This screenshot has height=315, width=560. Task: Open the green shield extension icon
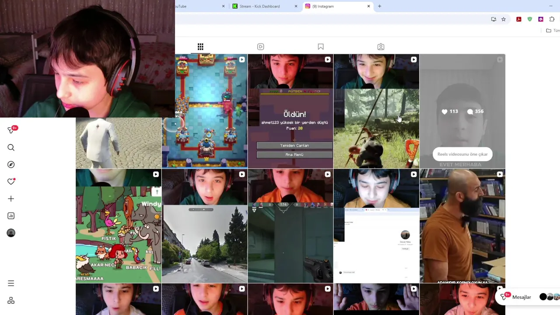530,19
